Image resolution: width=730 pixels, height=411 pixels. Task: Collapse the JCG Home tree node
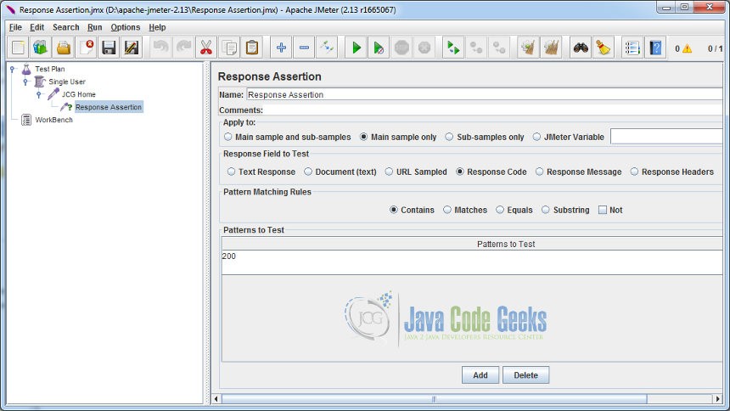click(x=39, y=94)
